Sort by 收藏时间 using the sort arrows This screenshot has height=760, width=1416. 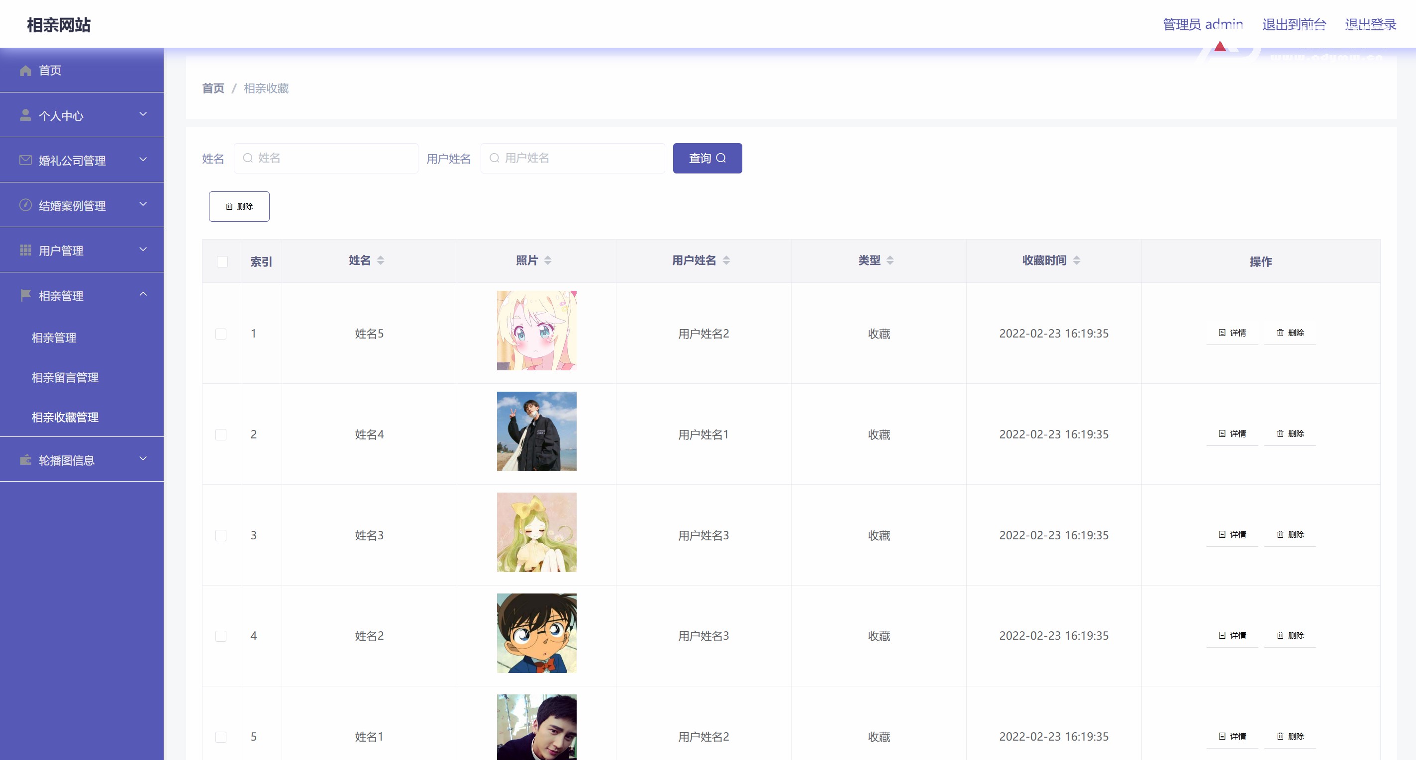[x=1076, y=260]
